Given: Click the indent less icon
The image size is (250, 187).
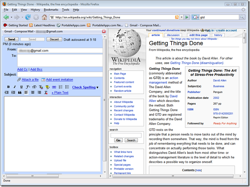Looking at the screenshot, I should 7,92.
